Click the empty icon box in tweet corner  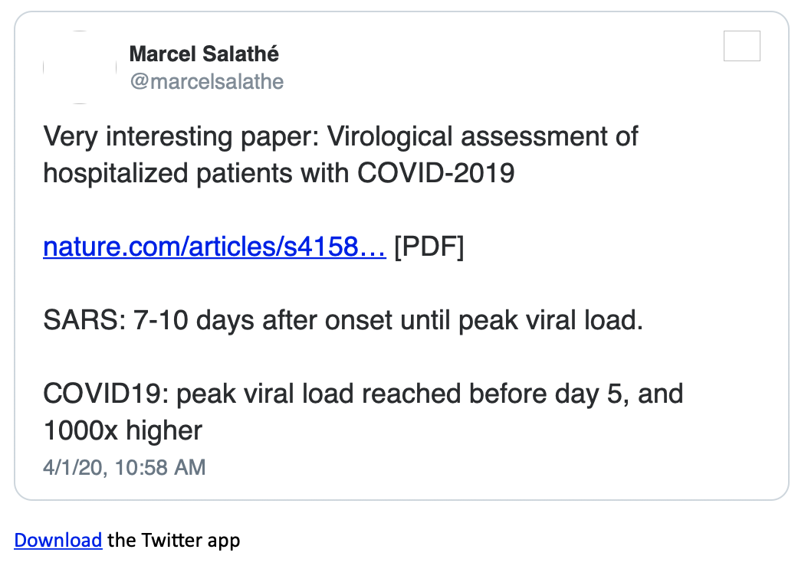pos(741,46)
